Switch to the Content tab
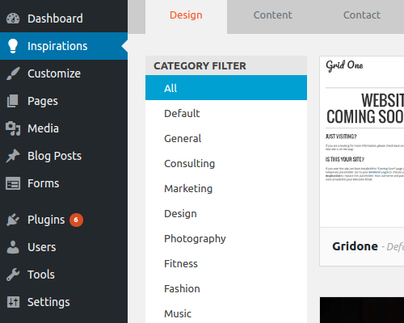Screen dimensions: 404x323 click(272, 15)
